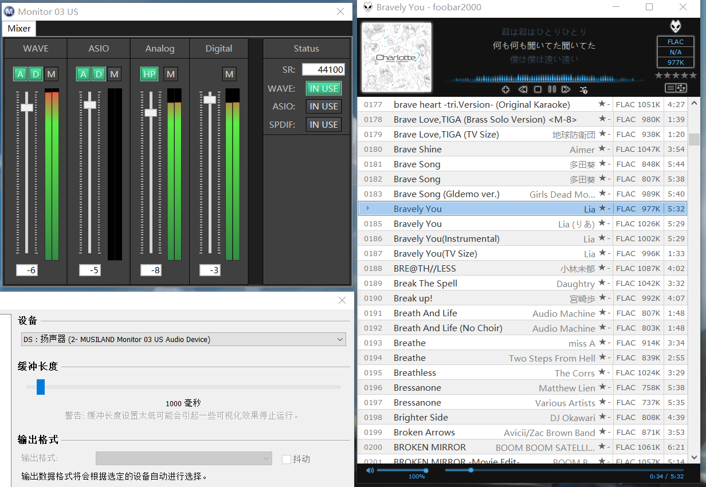Click the shuffle playback order icon
The width and height of the screenshot is (706, 487).
pyautogui.click(x=583, y=89)
